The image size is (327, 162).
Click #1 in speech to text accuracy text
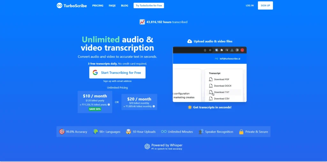coord(167,149)
